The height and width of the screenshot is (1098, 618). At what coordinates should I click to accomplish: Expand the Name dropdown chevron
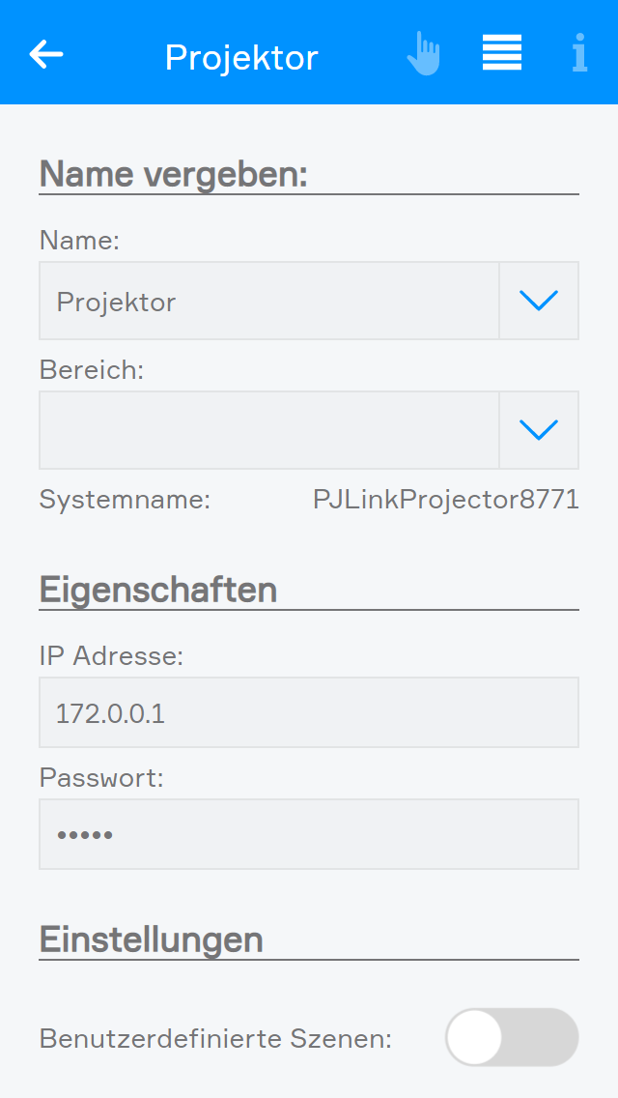(x=539, y=301)
